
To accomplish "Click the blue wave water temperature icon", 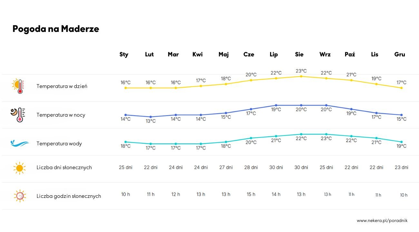I will tap(19, 143).
